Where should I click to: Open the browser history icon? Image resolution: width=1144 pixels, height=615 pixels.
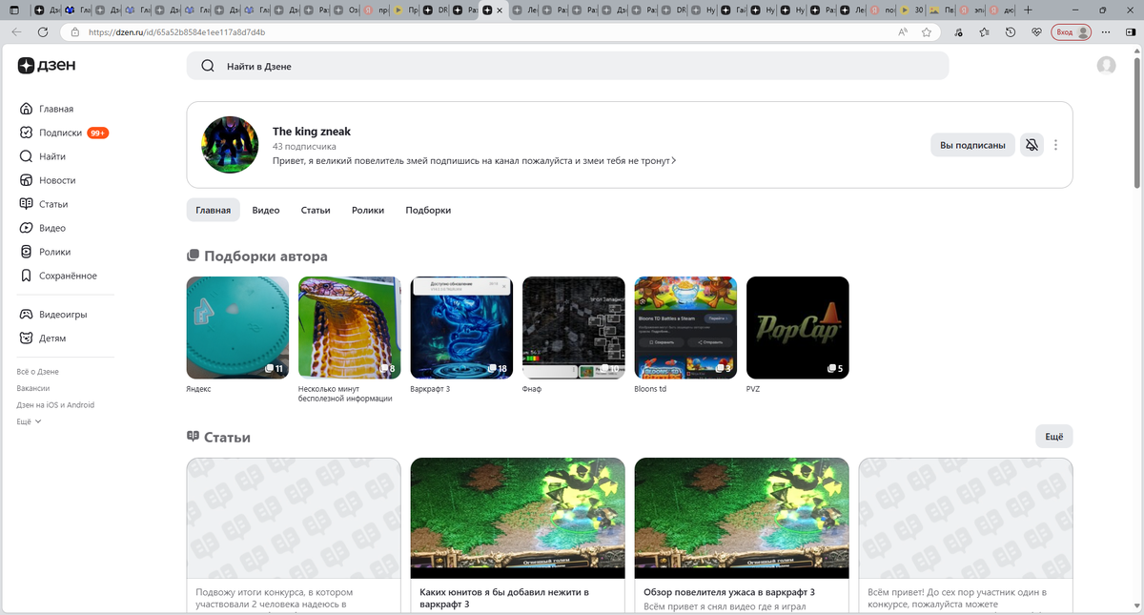click(1011, 31)
